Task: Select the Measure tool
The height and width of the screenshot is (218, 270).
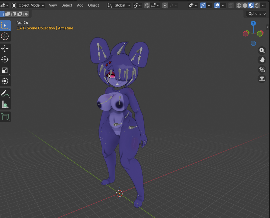Action: click(x=5, y=104)
